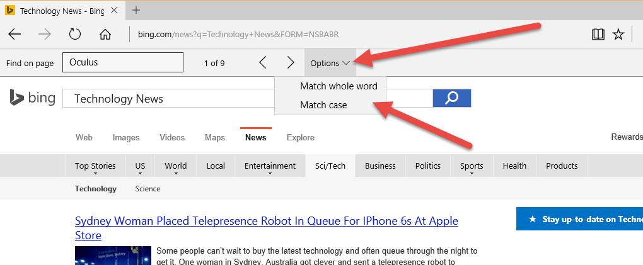The height and width of the screenshot is (265, 643).
Task: Jump to next find result
Action: (291, 63)
